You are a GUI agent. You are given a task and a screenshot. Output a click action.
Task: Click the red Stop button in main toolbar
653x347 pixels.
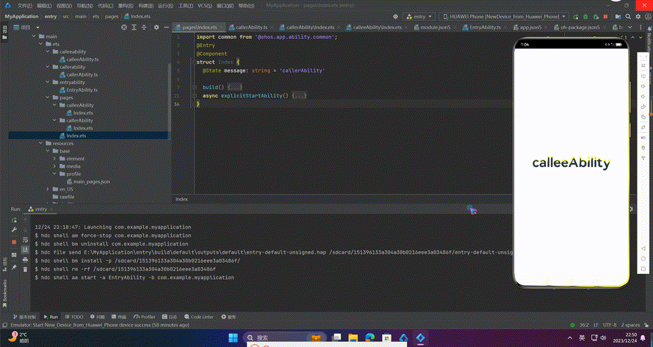click(x=605, y=16)
